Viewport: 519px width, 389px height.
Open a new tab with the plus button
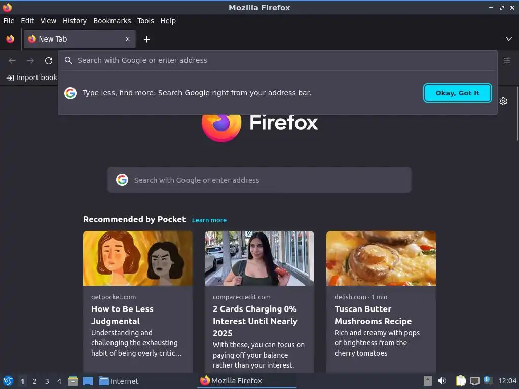point(146,40)
